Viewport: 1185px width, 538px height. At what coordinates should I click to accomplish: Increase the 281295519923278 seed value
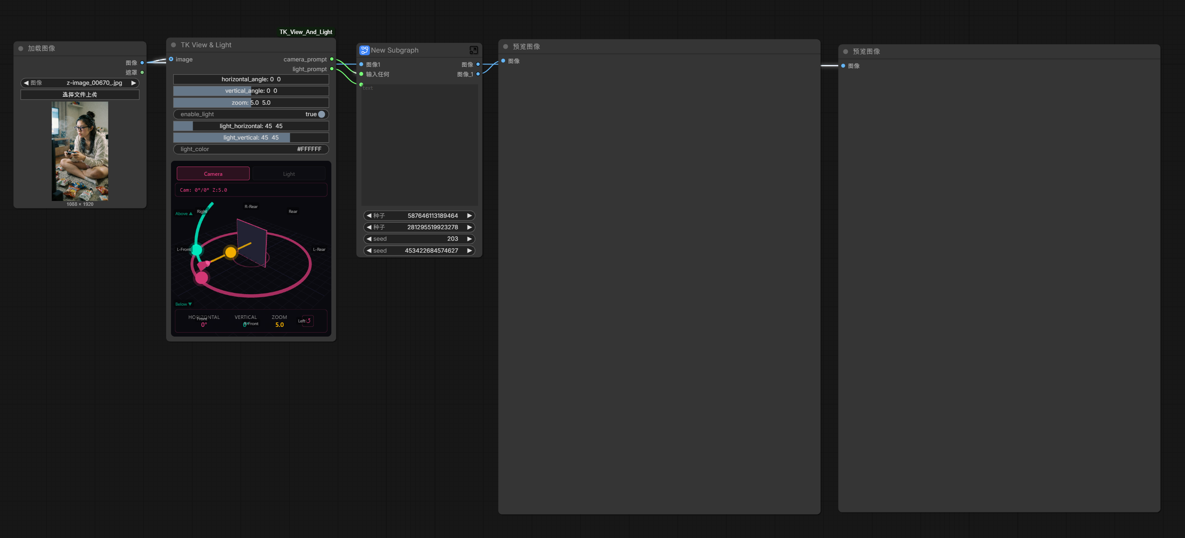[x=469, y=227]
